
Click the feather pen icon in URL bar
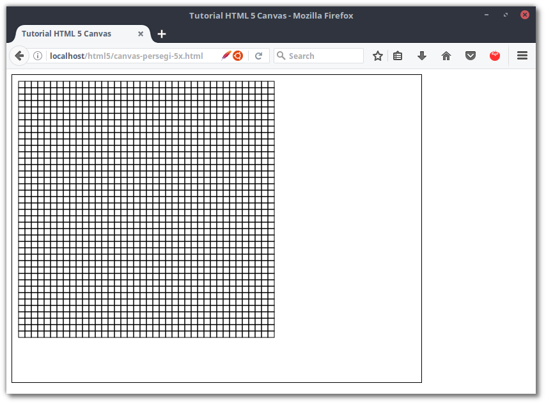(226, 56)
